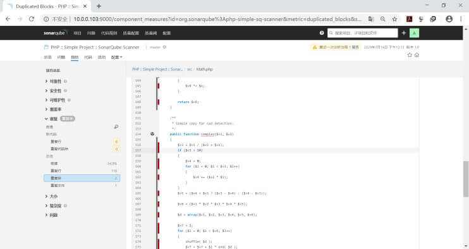Image resolution: width=469 pixels, height=249 pixels.
Task: Open 代码规则 in the top navigation bar
Action: (109, 33)
